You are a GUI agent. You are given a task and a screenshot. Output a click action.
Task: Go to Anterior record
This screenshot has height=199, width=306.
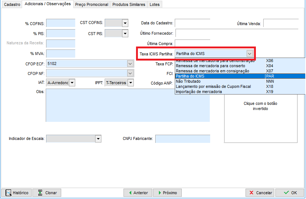coord(138,193)
